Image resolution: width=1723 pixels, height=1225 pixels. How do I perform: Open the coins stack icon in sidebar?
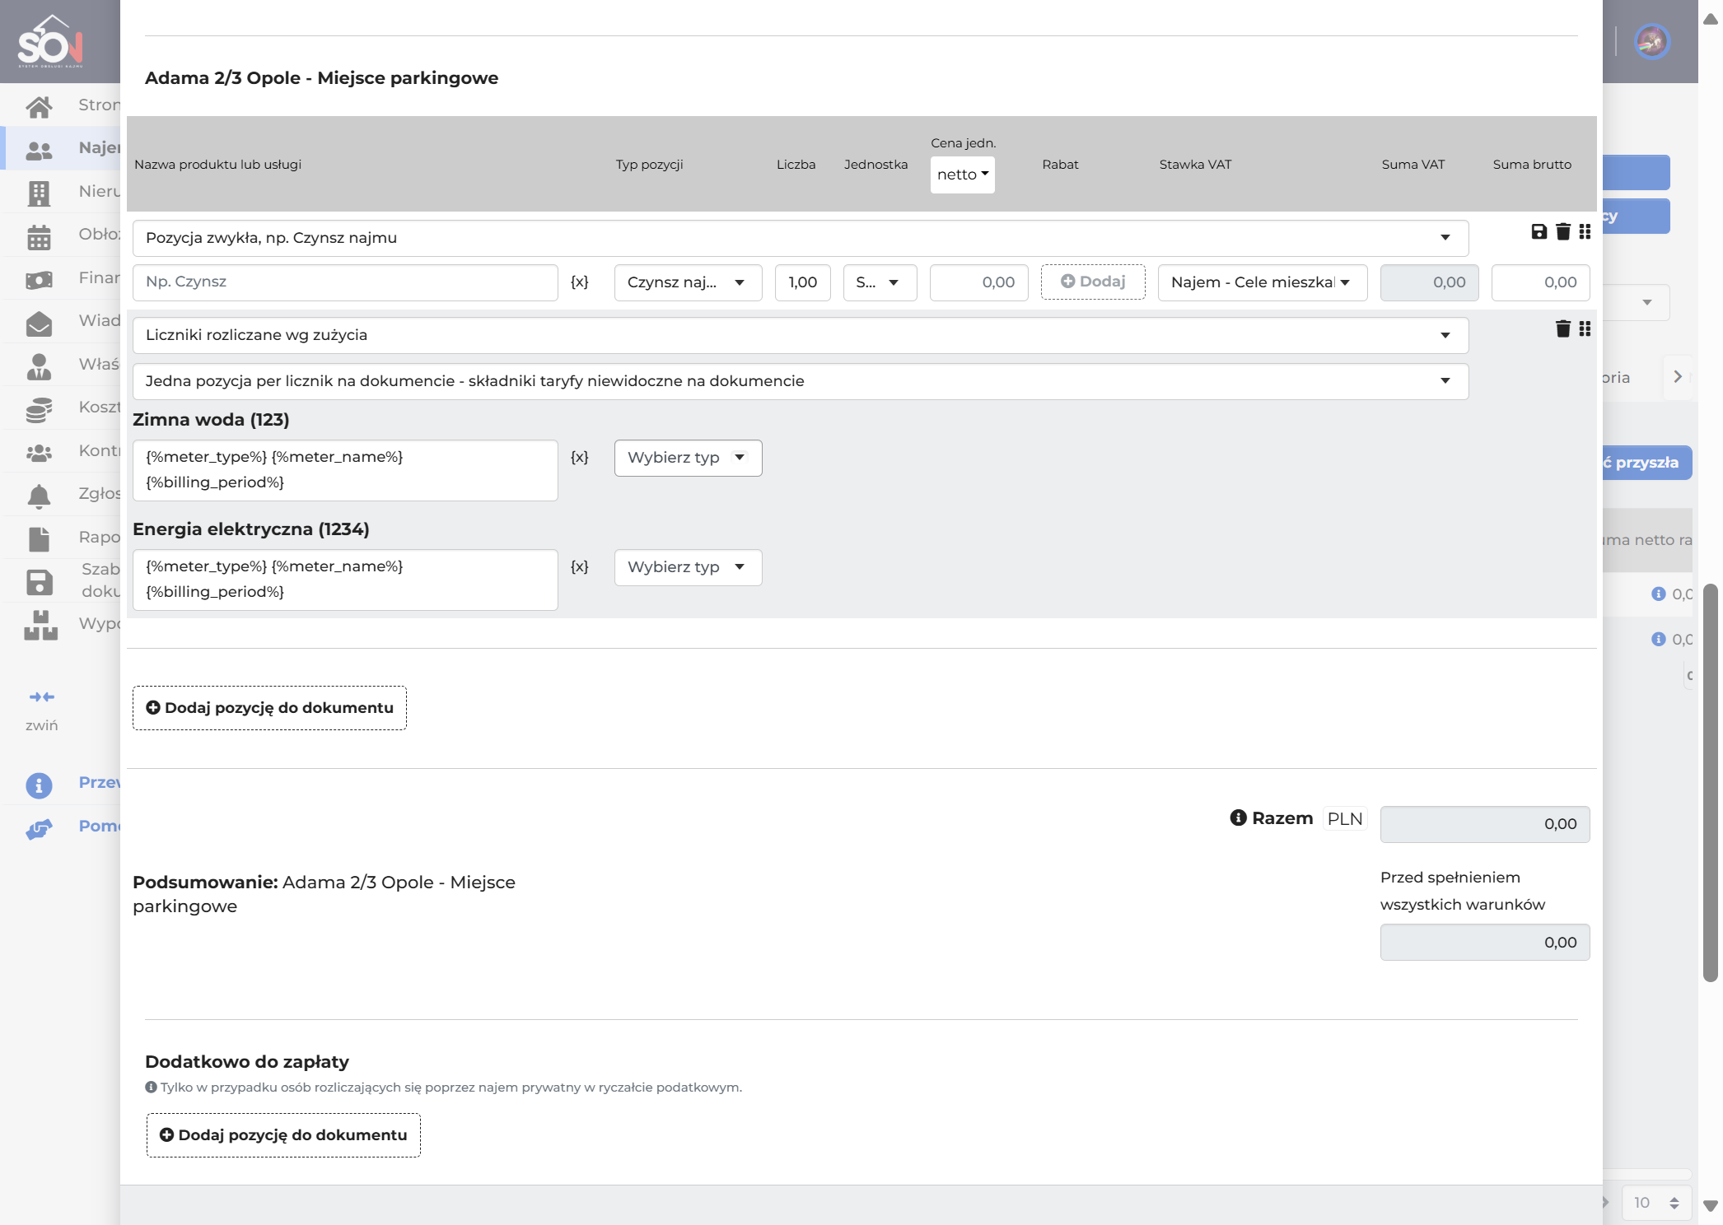click(39, 410)
